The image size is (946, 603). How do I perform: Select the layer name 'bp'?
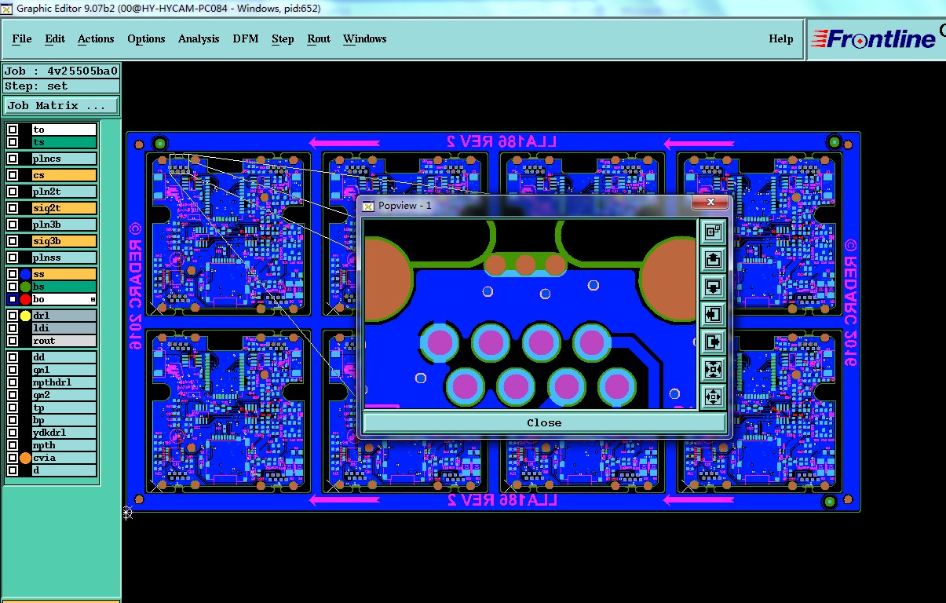point(64,420)
